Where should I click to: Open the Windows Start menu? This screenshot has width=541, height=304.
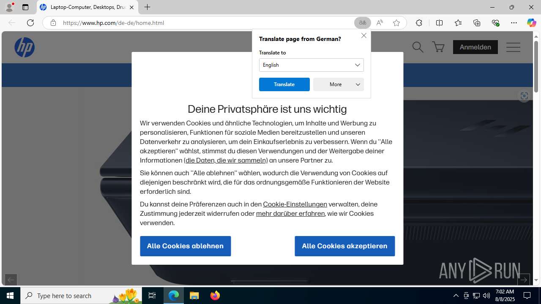[10, 296]
